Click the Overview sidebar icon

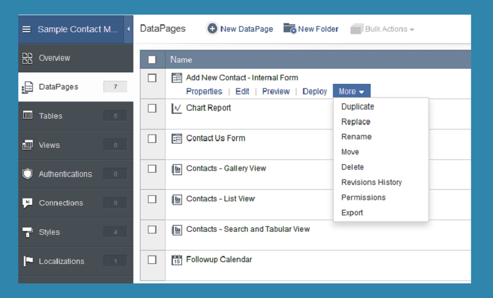(x=27, y=58)
